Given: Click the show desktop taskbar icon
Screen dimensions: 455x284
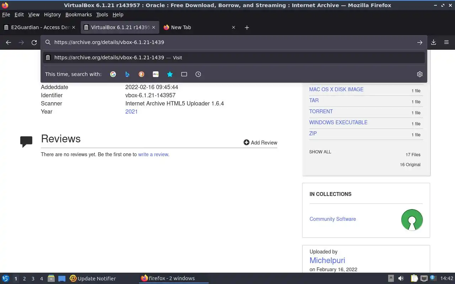Looking at the screenshot, I should click(x=62, y=278).
